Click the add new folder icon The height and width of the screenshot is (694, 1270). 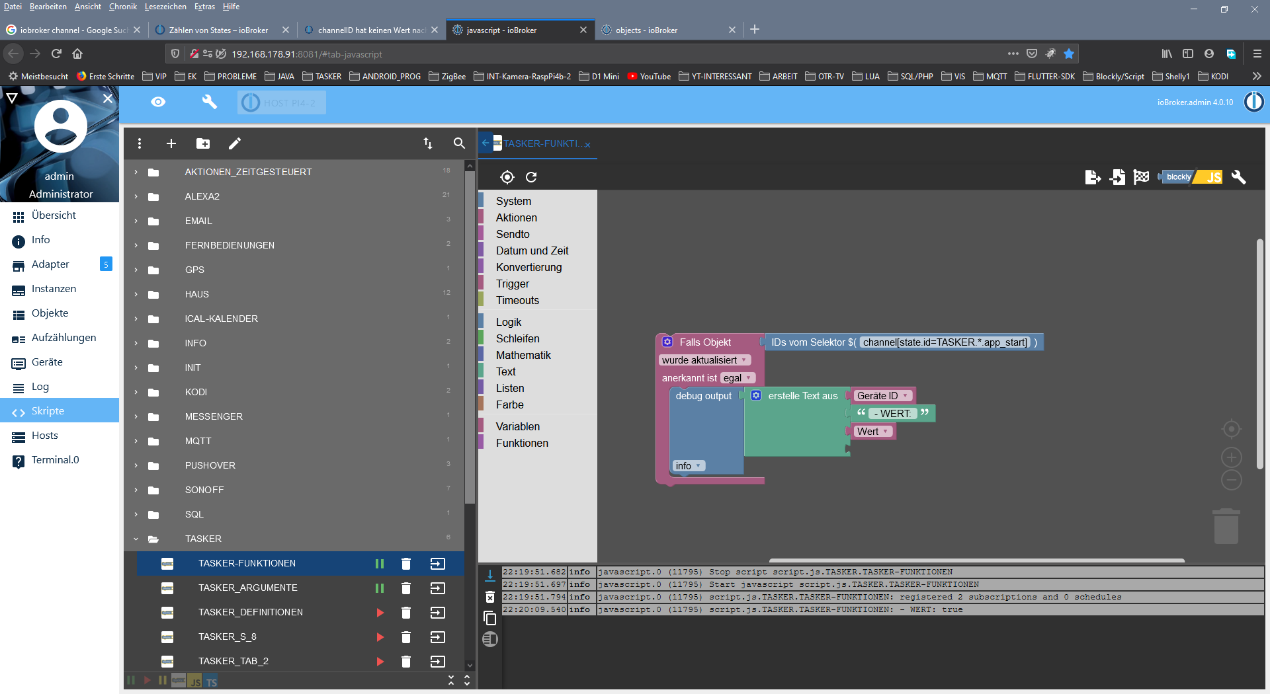(x=203, y=143)
